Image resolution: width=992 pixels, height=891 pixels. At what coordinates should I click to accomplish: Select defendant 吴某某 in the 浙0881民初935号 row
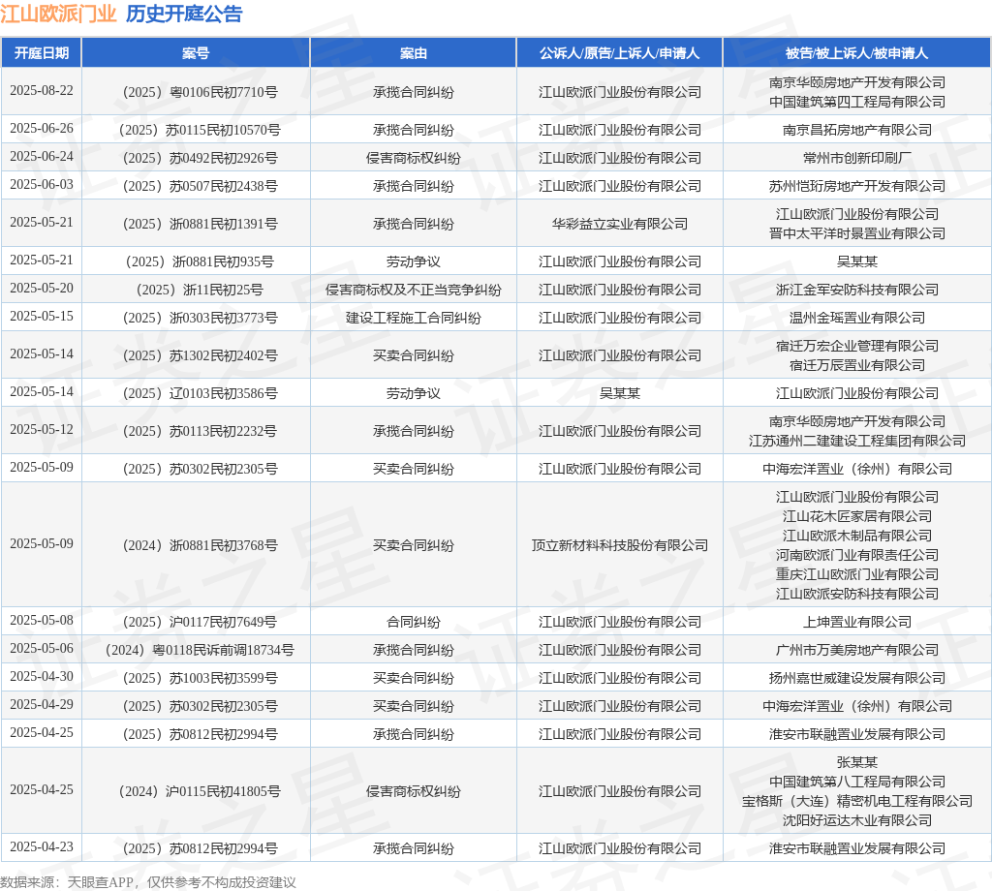pyautogui.click(x=857, y=261)
